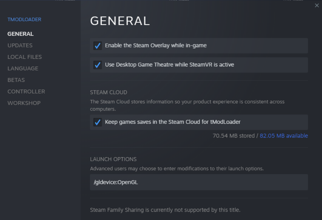Uncheck Use Desktop Game Theatre option

pos(98,65)
